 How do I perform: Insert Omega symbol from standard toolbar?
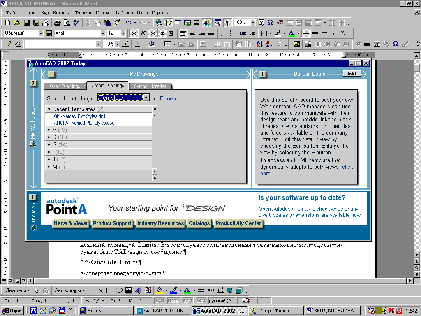tap(271, 23)
